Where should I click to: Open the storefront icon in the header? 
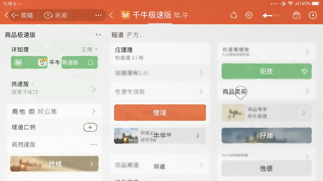(297, 15)
